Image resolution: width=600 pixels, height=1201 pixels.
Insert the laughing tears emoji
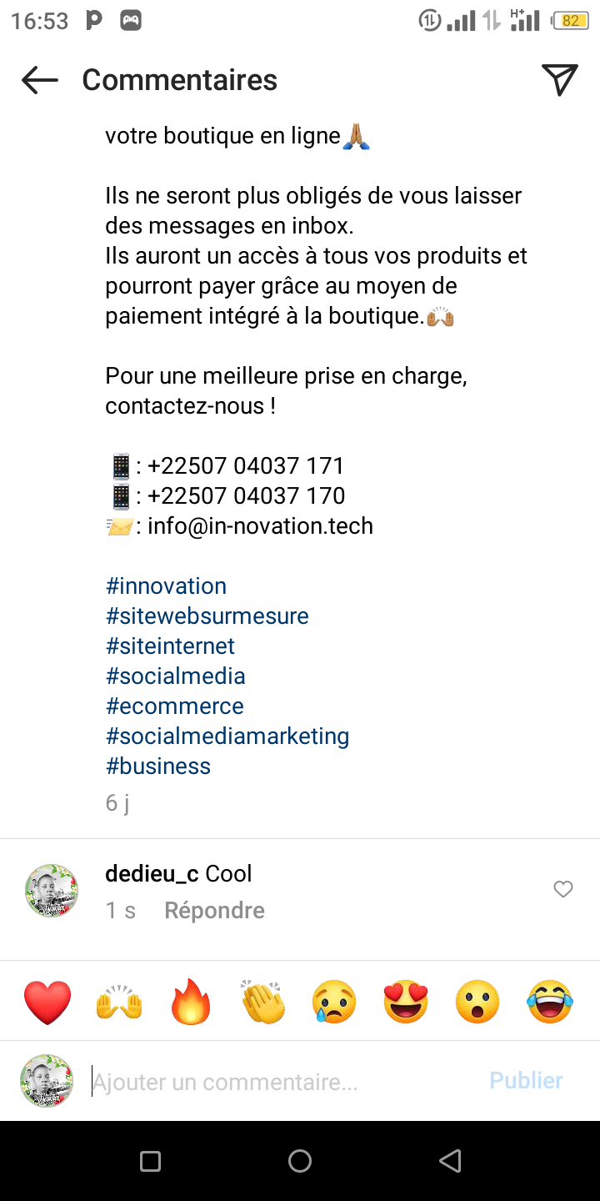(x=550, y=1002)
